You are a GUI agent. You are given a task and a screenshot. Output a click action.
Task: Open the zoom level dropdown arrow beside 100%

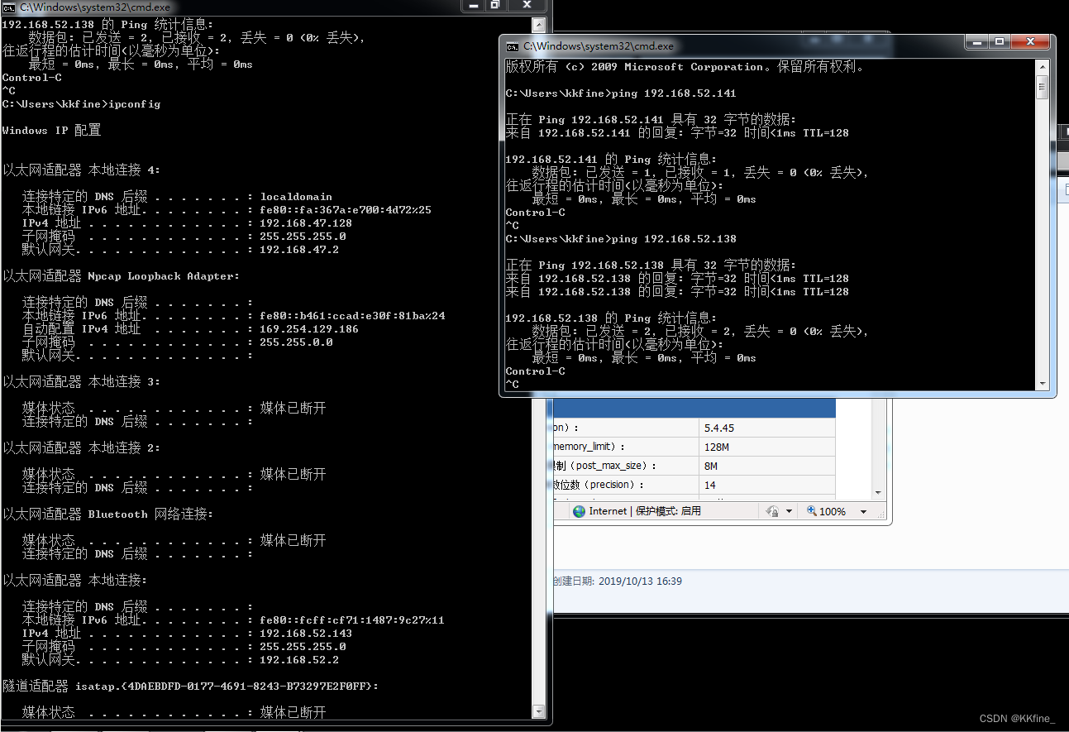863,512
